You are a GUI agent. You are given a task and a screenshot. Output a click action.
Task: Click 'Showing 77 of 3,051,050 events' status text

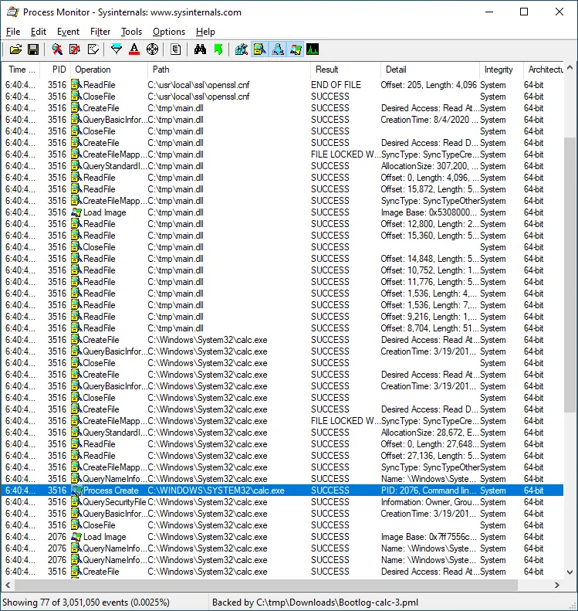click(86, 603)
